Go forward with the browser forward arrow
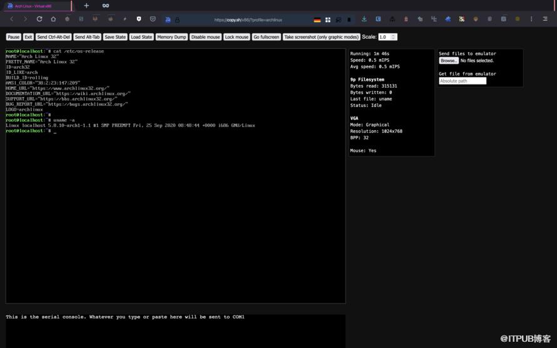 pyautogui.click(x=25, y=19)
